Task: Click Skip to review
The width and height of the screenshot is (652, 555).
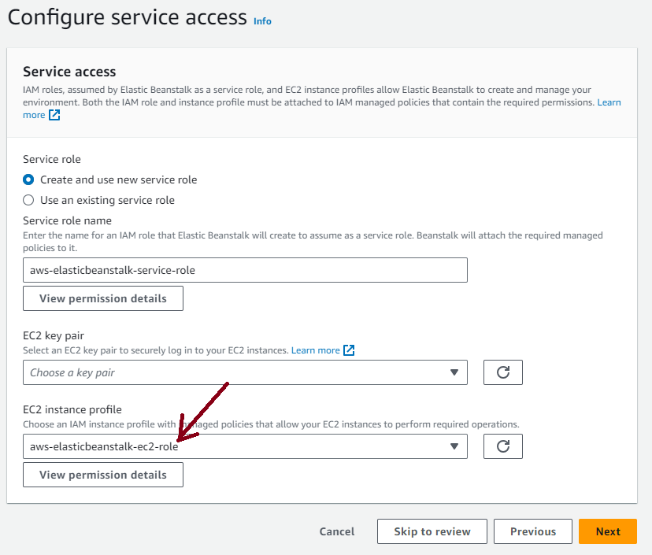Action: (432, 531)
